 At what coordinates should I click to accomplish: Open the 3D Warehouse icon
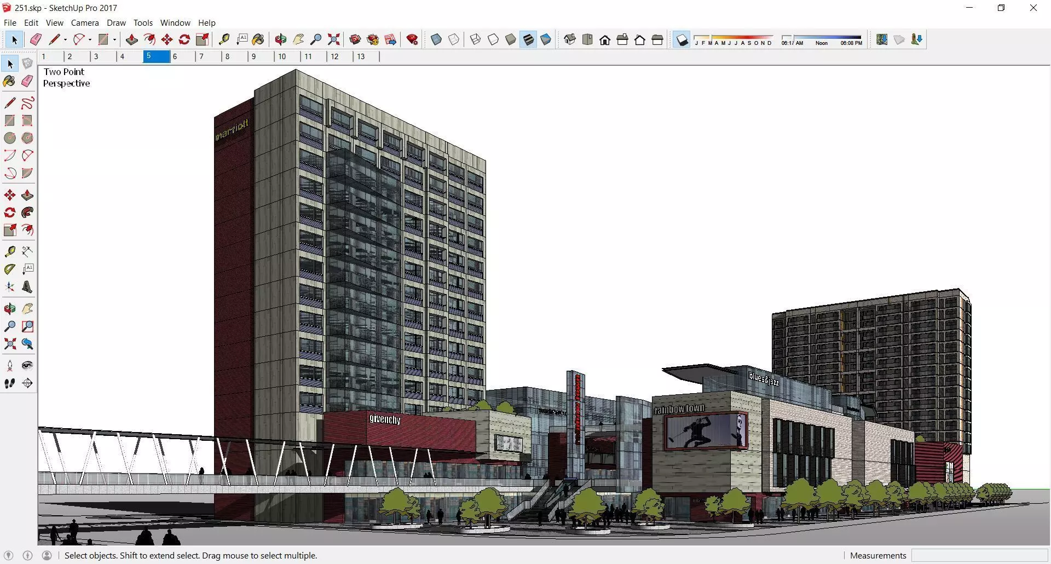(x=355, y=39)
